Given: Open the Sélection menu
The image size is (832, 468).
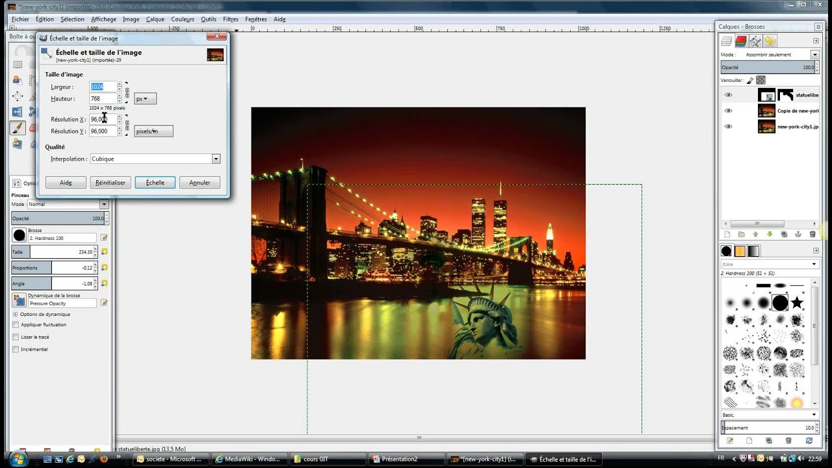Looking at the screenshot, I should point(73,19).
